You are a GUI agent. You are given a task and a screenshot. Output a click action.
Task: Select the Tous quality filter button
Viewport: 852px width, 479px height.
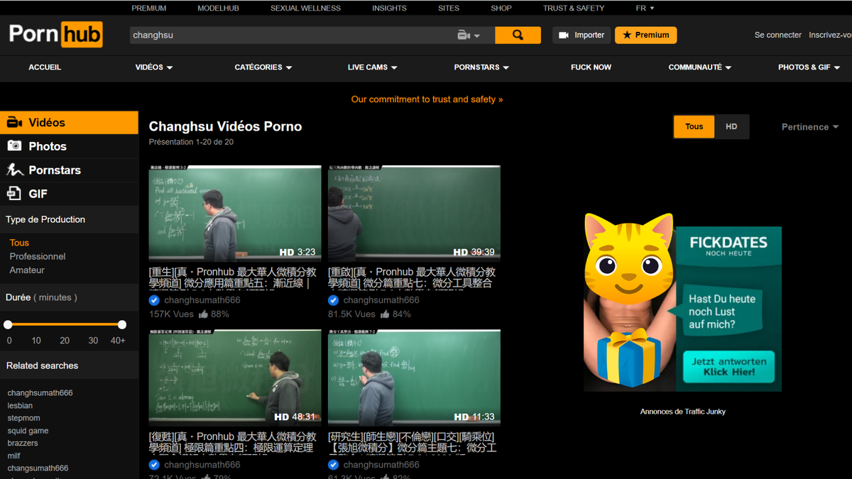click(694, 127)
